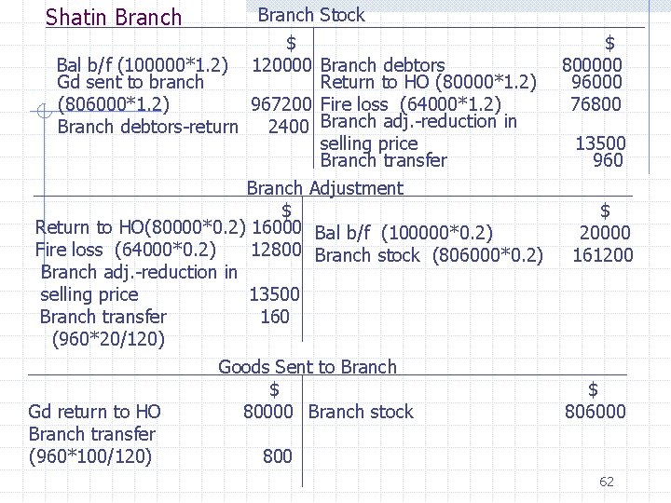
Task: Select 13500 in the Branch Adjustment account
Action: tap(274, 294)
